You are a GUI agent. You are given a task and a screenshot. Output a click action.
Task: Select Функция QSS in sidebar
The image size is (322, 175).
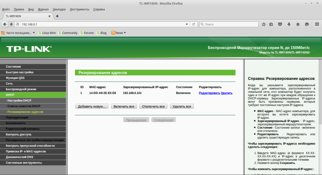33,78
